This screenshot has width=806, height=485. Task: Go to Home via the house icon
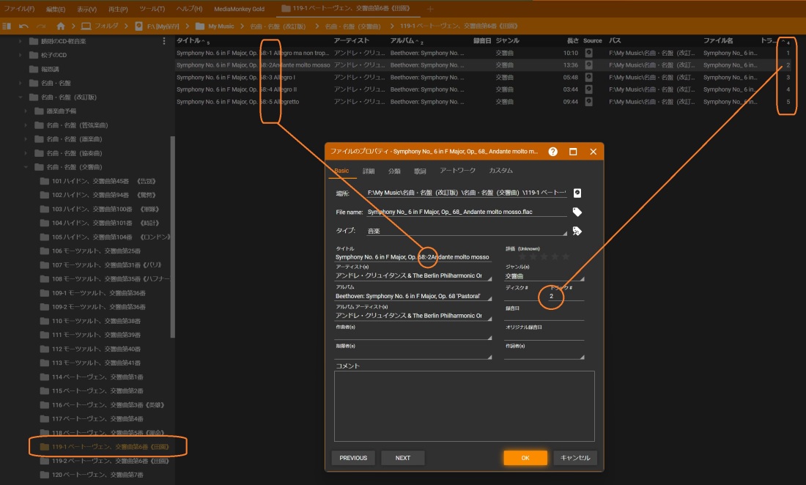[61, 26]
